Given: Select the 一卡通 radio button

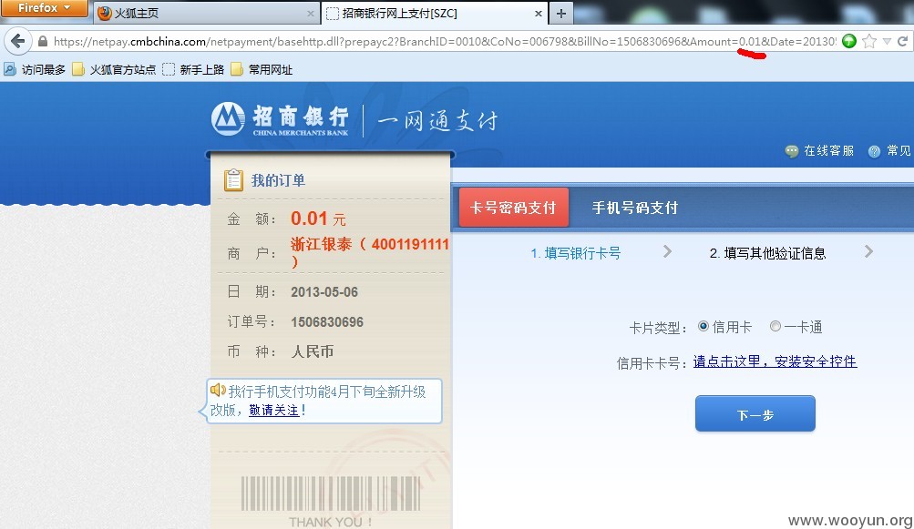Looking at the screenshot, I should (775, 326).
